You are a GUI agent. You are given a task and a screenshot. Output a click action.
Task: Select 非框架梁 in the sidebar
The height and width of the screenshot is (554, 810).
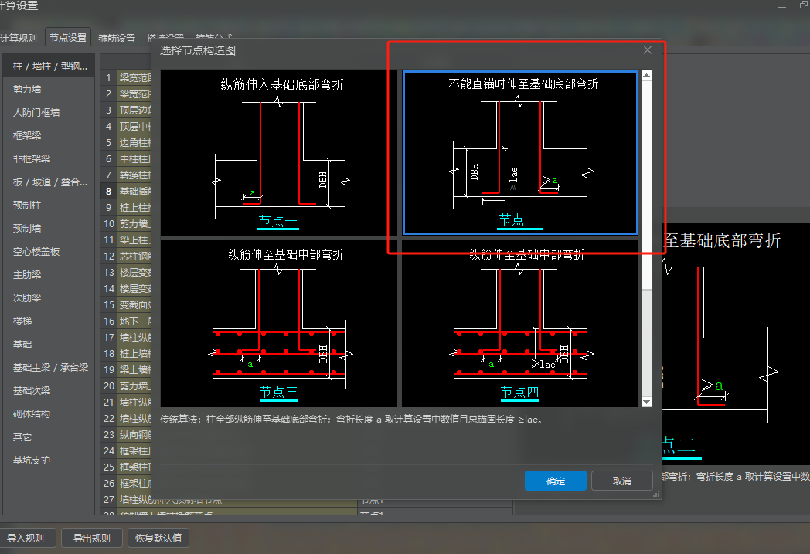coord(49,159)
